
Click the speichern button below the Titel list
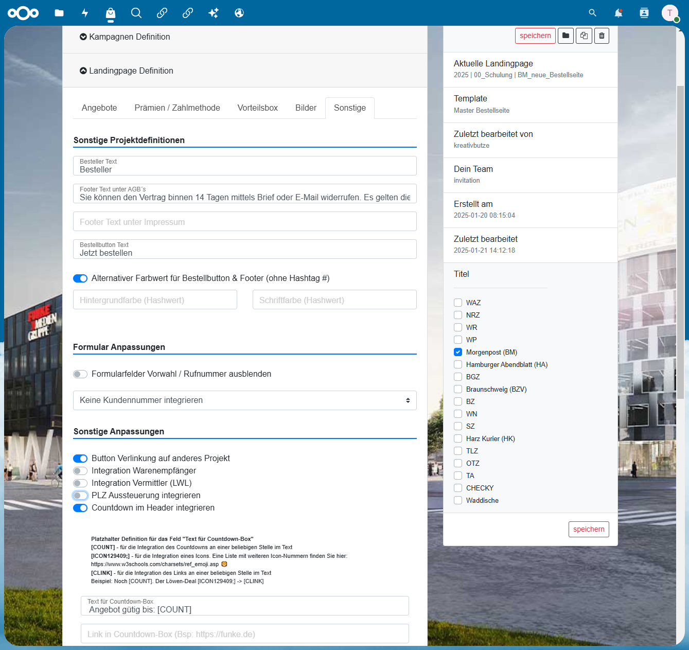589,529
